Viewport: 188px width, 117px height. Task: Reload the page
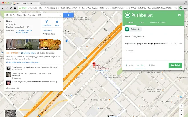click(11, 8)
